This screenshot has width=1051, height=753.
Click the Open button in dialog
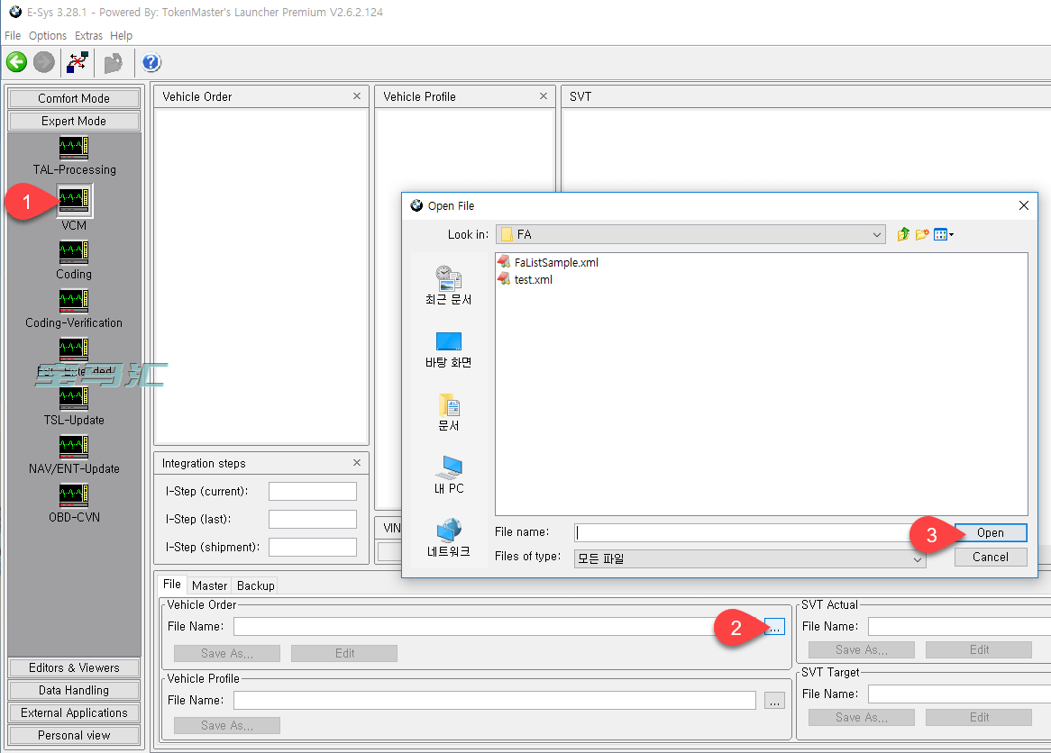(x=991, y=532)
